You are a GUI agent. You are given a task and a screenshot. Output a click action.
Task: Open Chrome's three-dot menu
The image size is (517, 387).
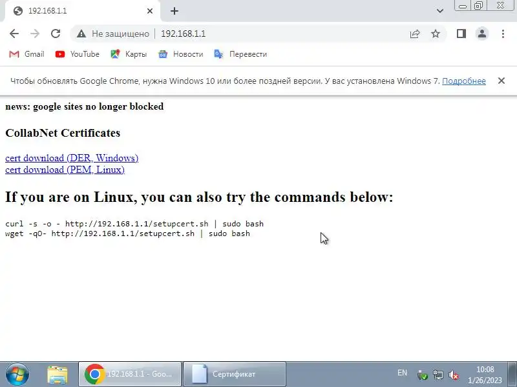[x=503, y=34]
